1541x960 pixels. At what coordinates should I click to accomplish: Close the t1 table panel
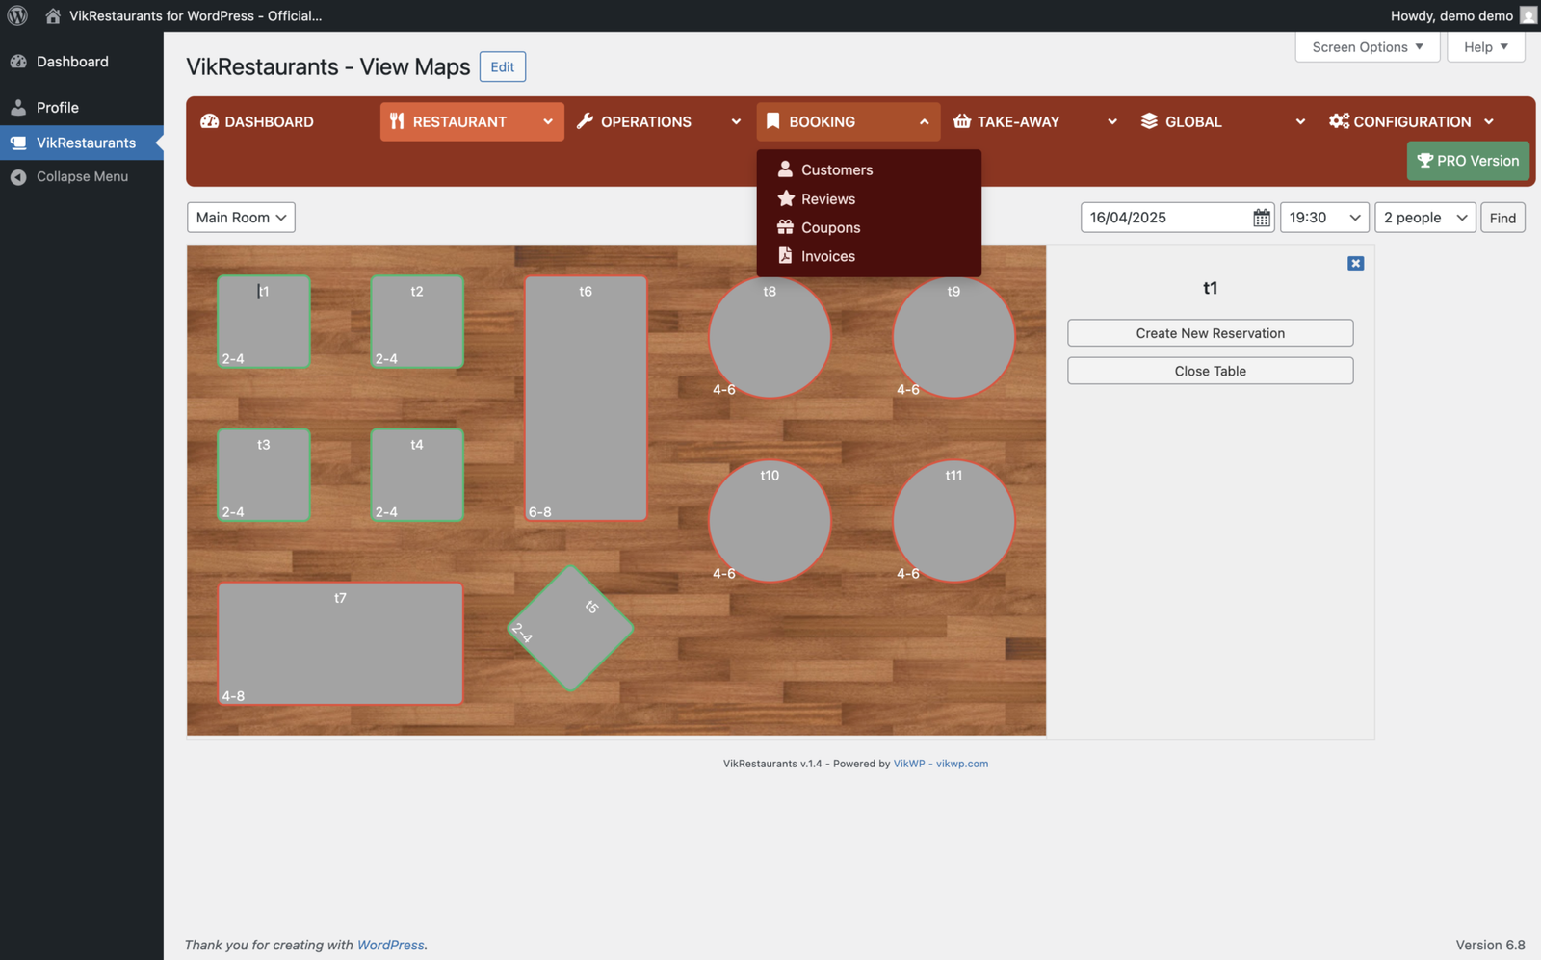[x=1355, y=264]
